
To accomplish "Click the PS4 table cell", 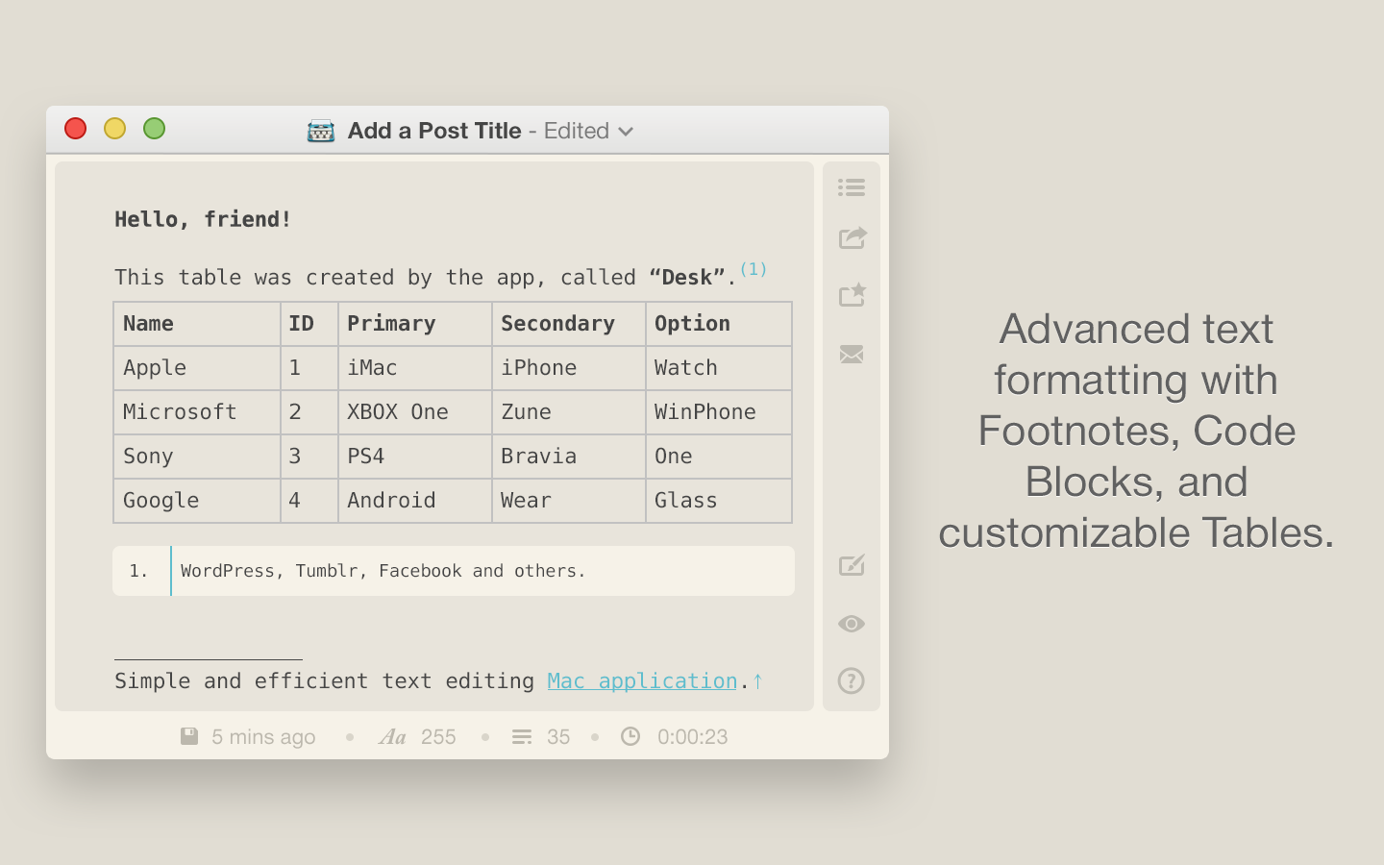I will [415, 457].
